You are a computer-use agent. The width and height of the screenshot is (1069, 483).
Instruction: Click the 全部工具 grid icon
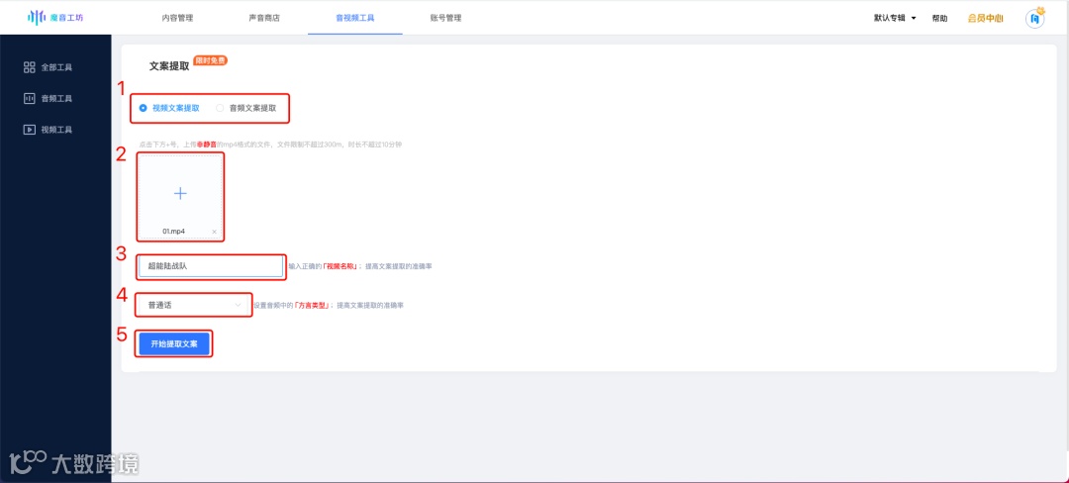(x=29, y=67)
